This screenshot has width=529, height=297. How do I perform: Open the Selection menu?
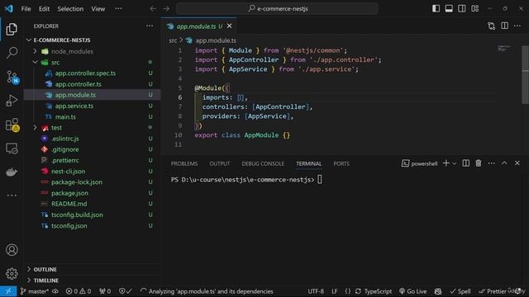(70, 9)
